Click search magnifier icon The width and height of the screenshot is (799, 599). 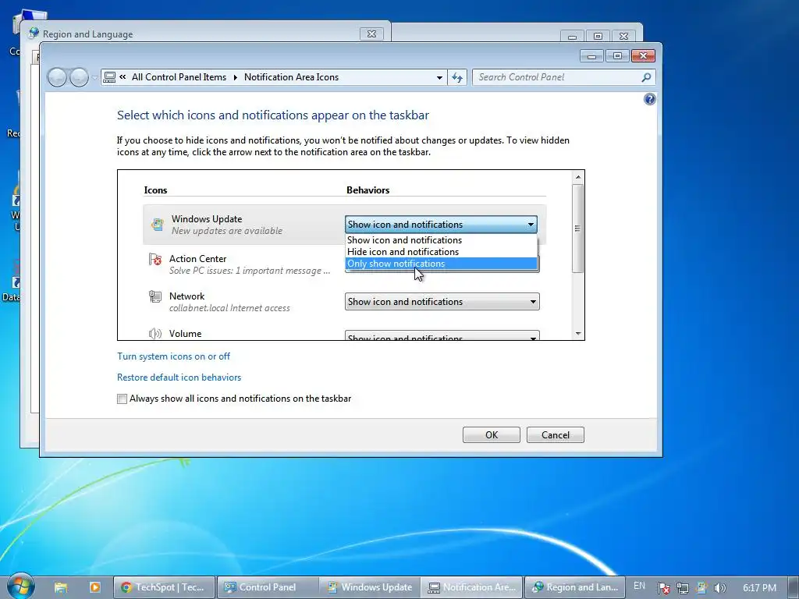pyautogui.click(x=646, y=77)
